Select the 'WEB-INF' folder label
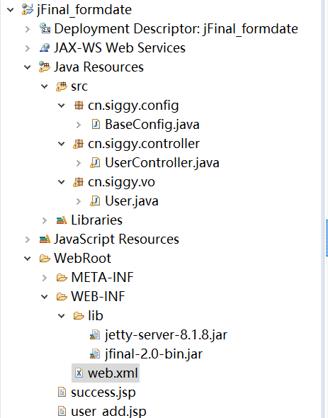The height and width of the screenshot is (418, 328). pyautogui.click(x=98, y=297)
